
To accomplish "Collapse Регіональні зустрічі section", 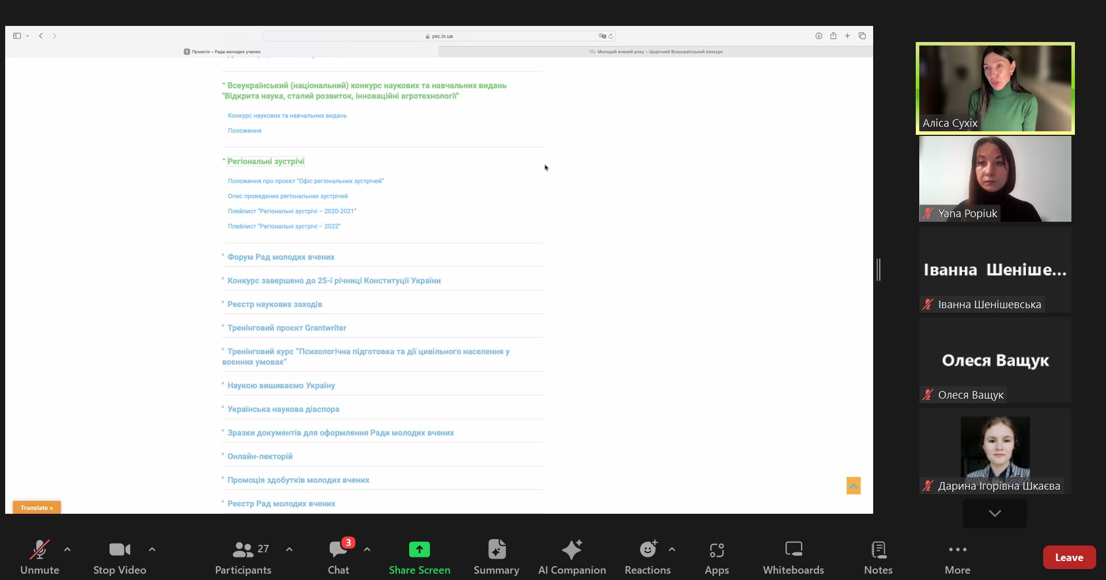I will pos(265,161).
